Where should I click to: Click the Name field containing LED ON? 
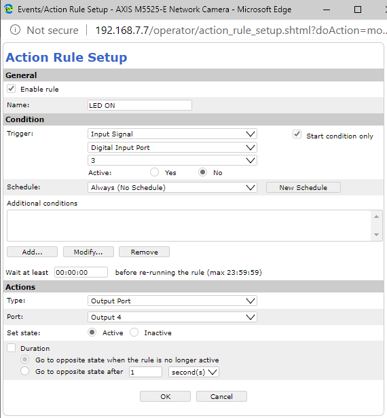click(x=140, y=105)
